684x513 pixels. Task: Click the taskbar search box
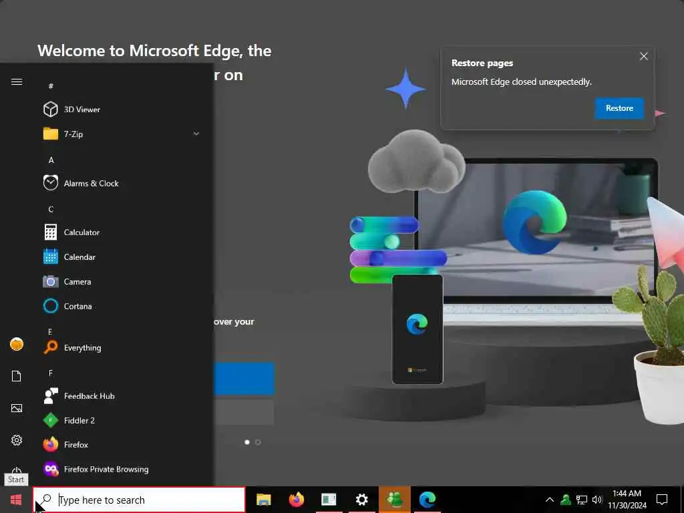click(x=139, y=500)
